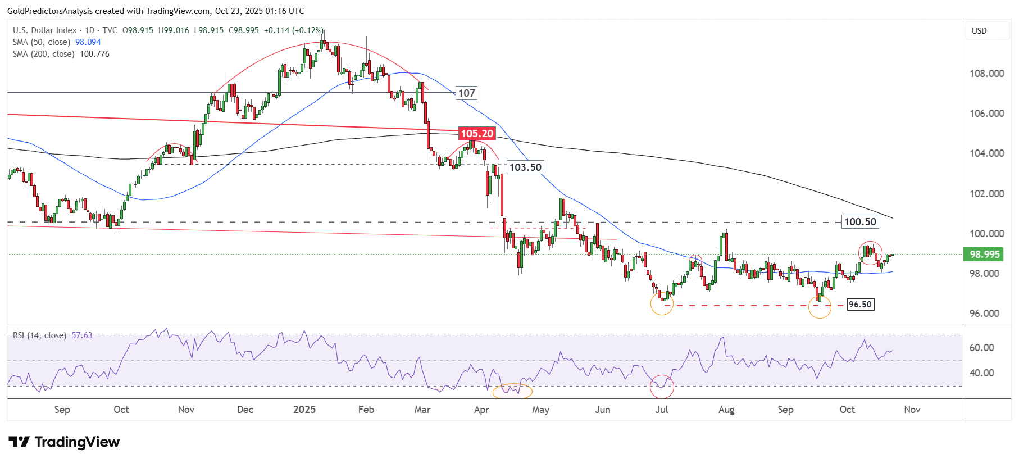Select the orange ellipse on RSI near April

(x=512, y=391)
